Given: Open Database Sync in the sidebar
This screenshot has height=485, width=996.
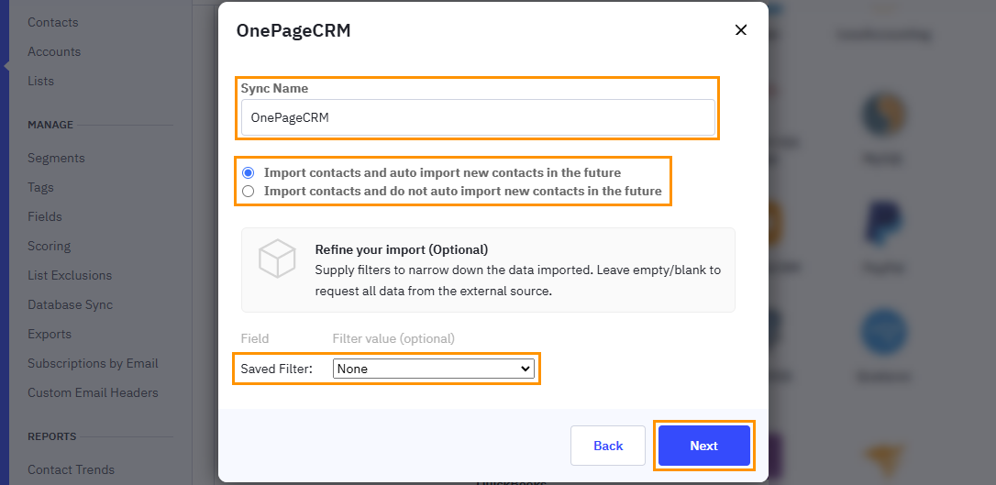Looking at the screenshot, I should tap(70, 304).
